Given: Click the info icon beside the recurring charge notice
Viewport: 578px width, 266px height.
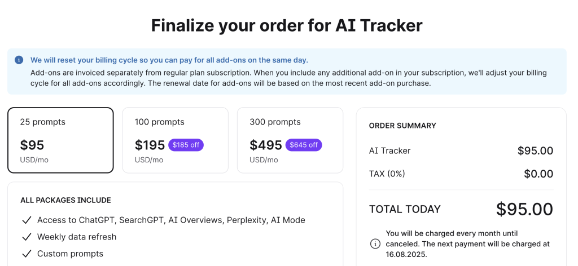Looking at the screenshot, I should click(375, 244).
